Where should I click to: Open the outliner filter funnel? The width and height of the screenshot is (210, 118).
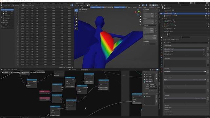tap(206, 5)
